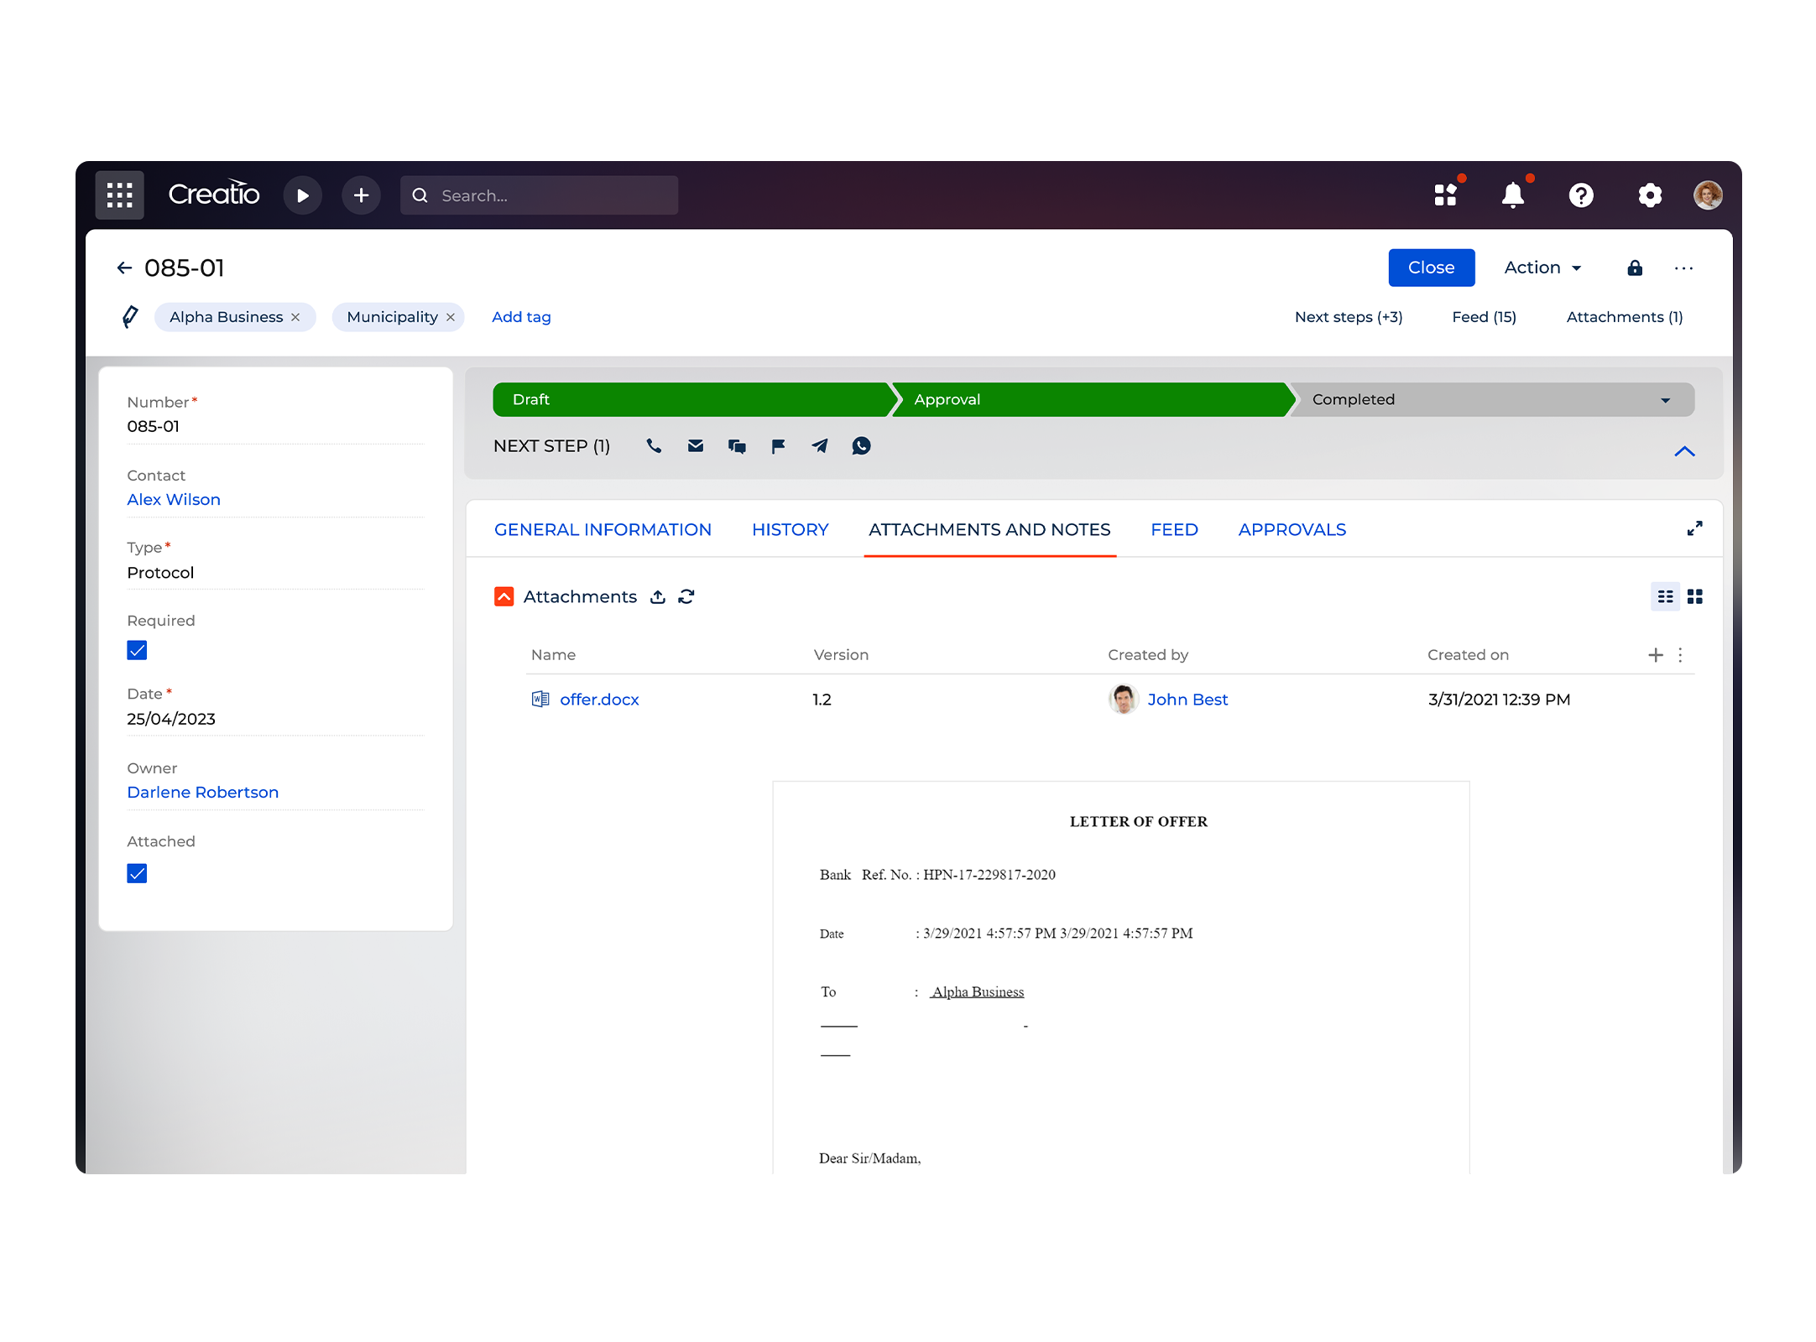The width and height of the screenshot is (1816, 1342).
Task: Refresh the Attachments list via refresh icon
Action: coord(686,596)
